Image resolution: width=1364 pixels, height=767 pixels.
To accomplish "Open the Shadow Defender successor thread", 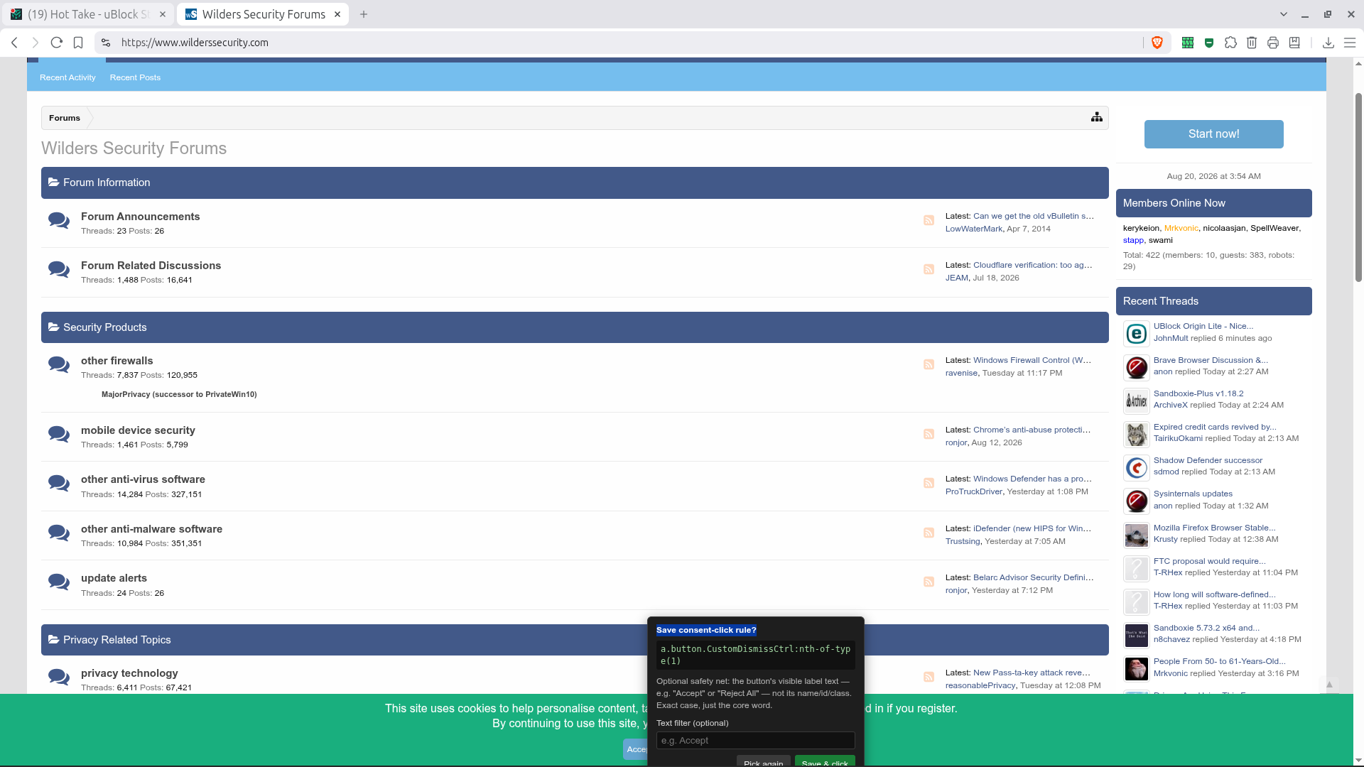I will click(x=1208, y=460).
